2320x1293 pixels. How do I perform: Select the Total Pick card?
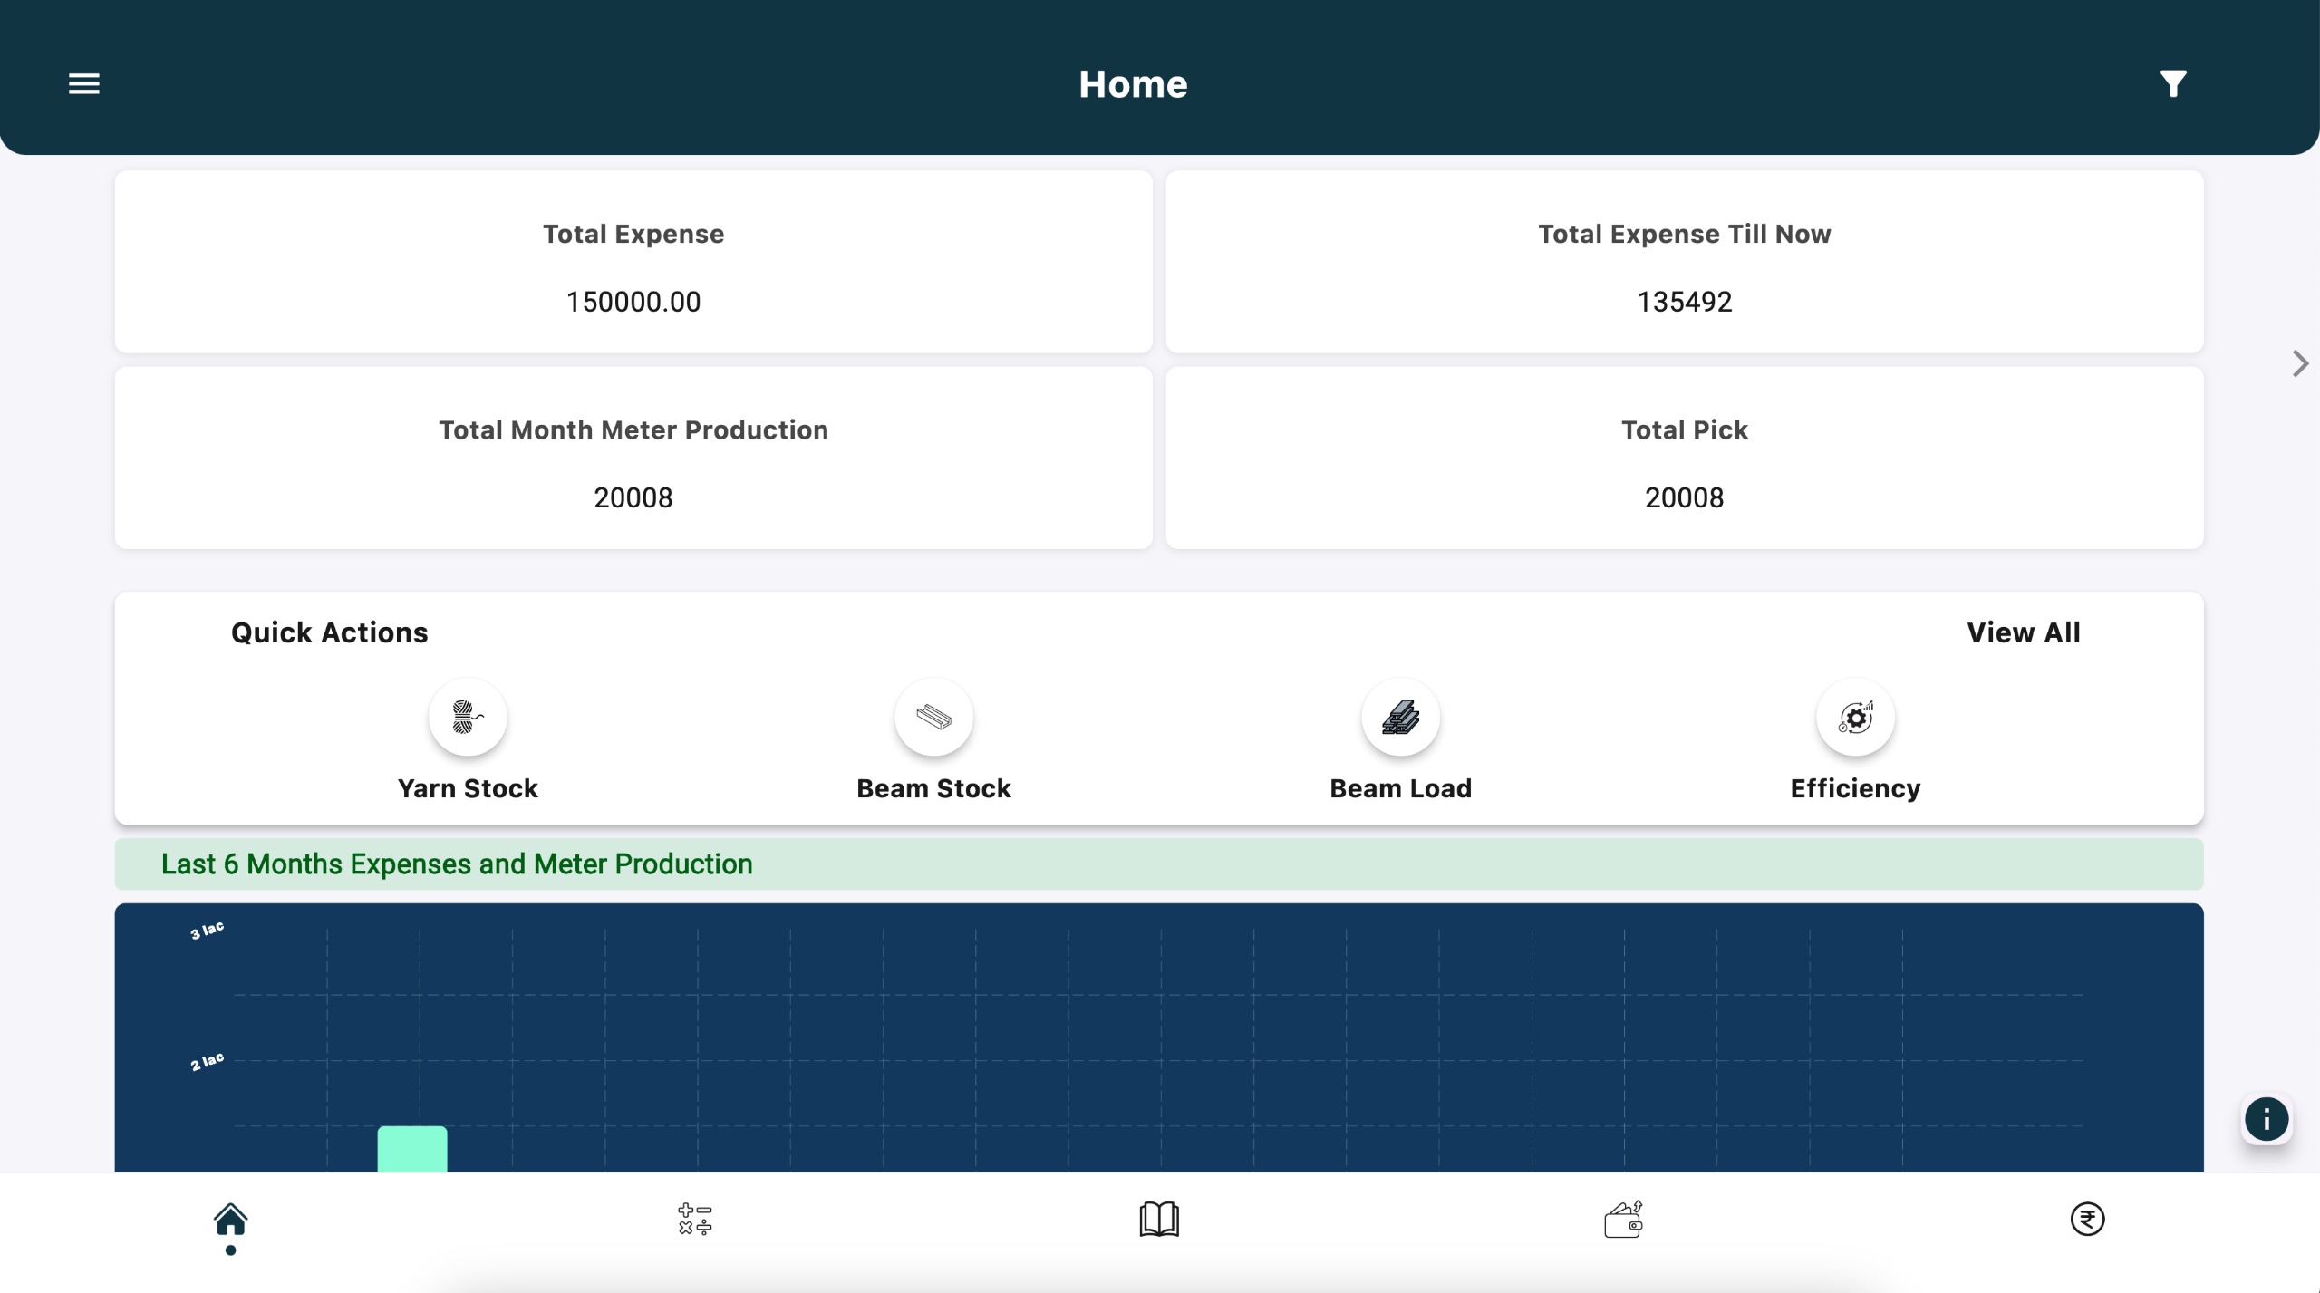pos(1684,458)
